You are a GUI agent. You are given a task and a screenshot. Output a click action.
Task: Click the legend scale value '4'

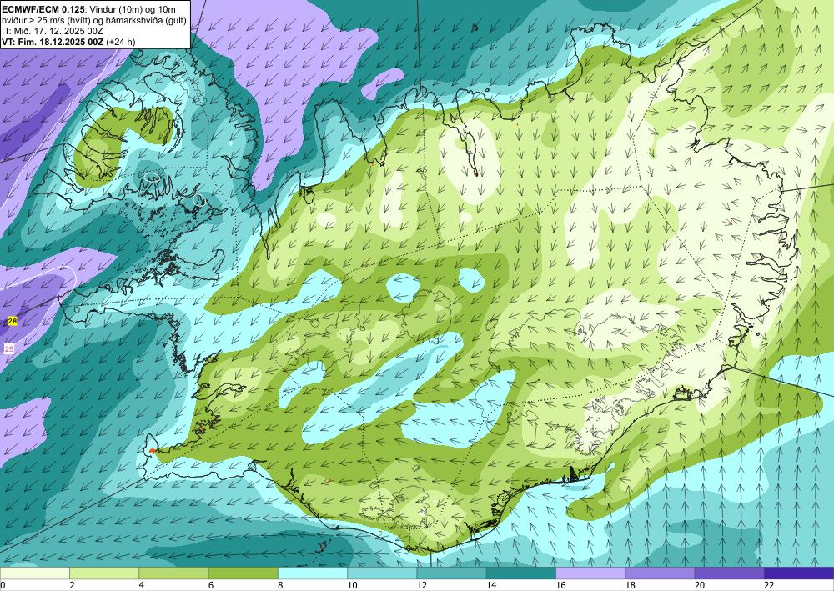[x=142, y=585]
